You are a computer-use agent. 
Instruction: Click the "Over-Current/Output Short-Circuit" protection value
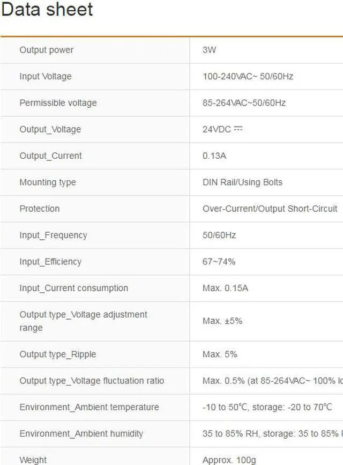pyautogui.click(x=270, y=209)
